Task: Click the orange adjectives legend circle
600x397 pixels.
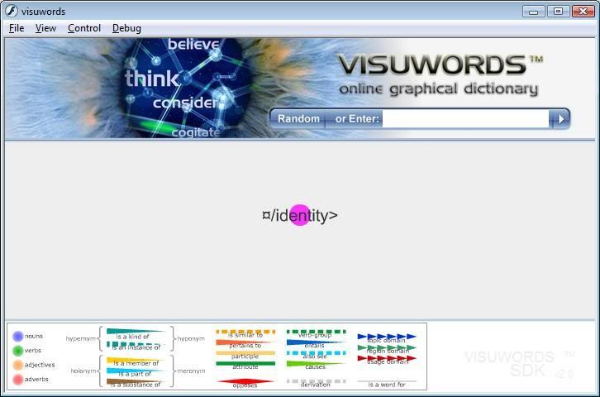Action: tap(17, 365)
